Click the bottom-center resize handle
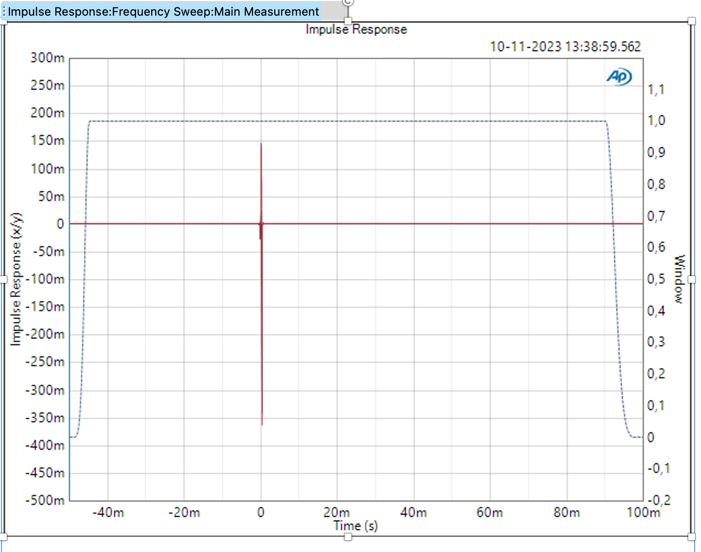The image size is (701, 552). [x=348, y=537]
